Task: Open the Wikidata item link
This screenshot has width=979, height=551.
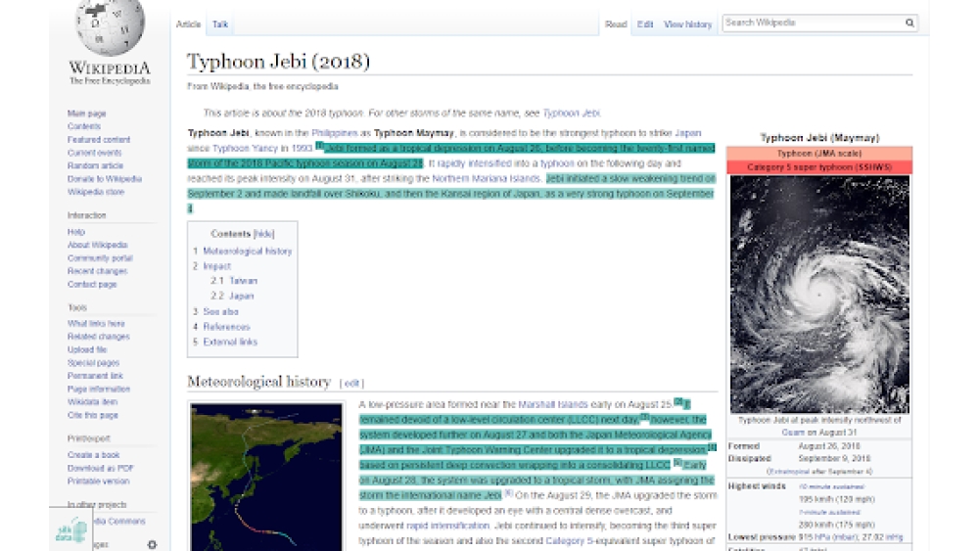Action: (92, 402)
